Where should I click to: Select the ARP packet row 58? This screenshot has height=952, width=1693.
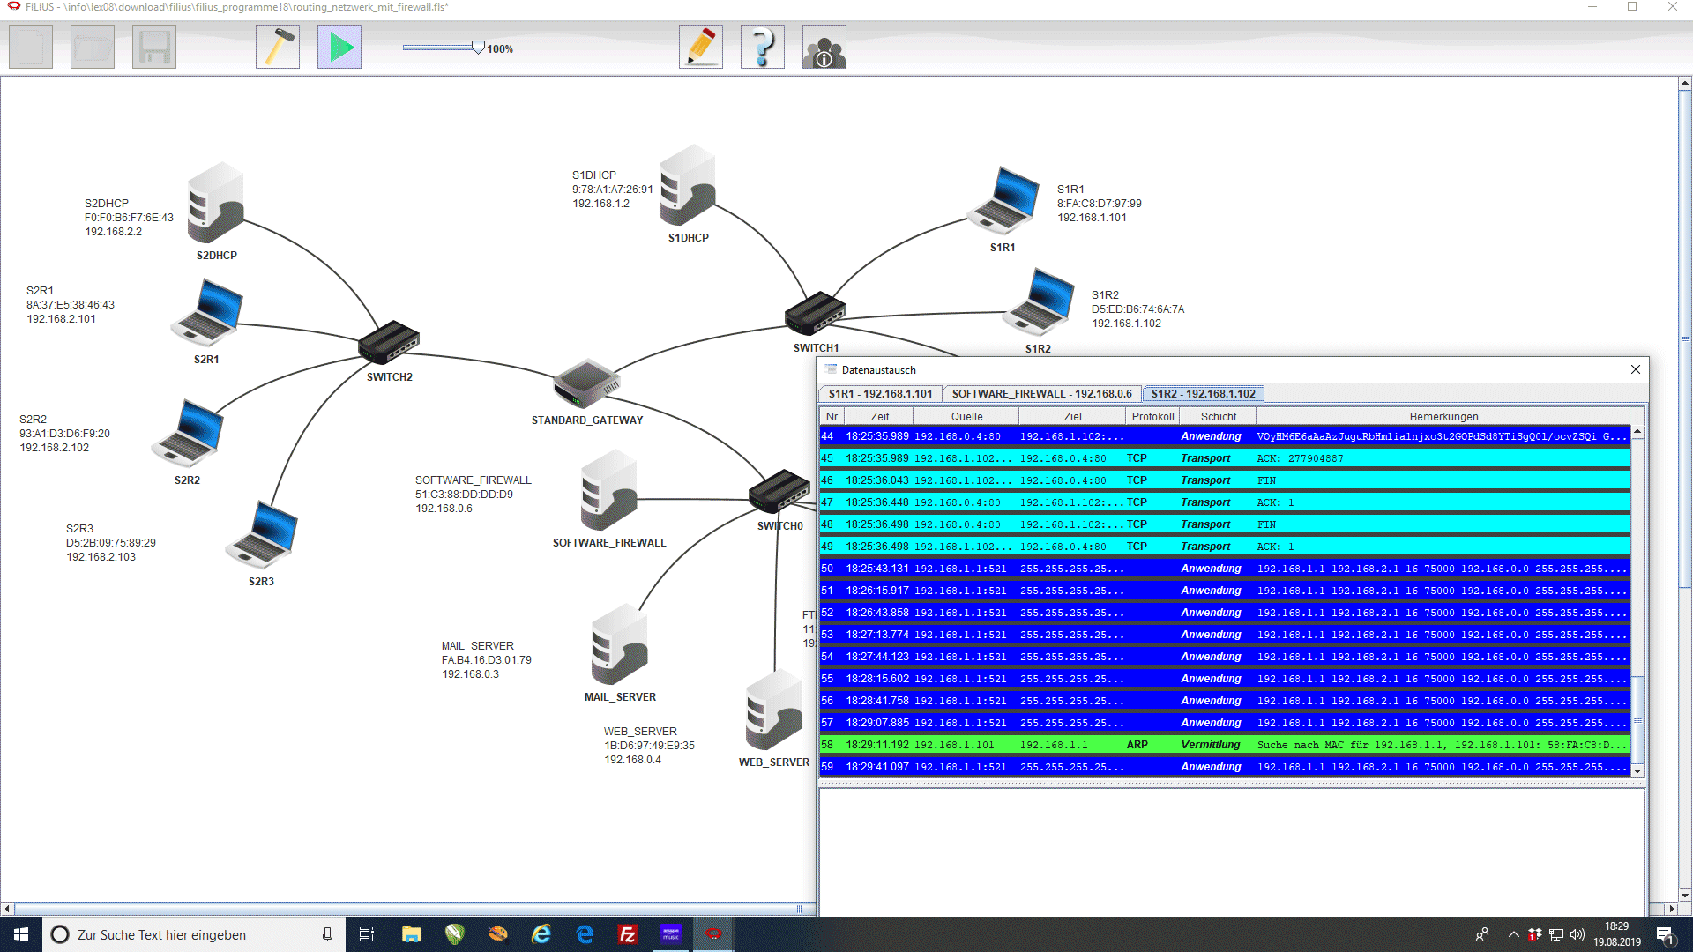click(1225, 745)
